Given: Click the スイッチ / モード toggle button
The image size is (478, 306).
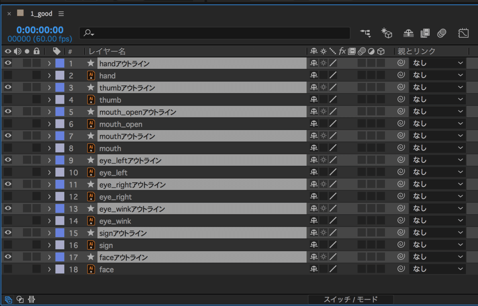Looking at the screenshot, I should [351, 300].
